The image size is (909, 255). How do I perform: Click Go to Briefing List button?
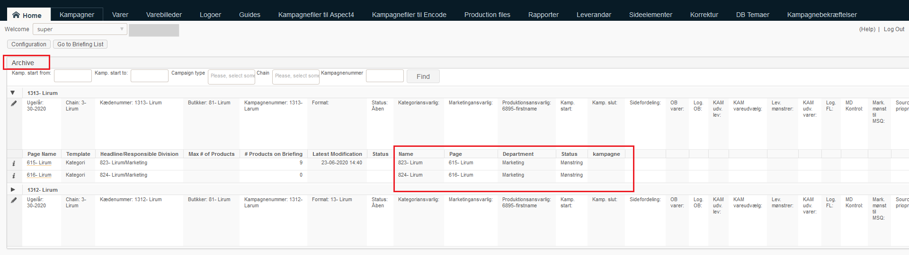tap(80, 44)
